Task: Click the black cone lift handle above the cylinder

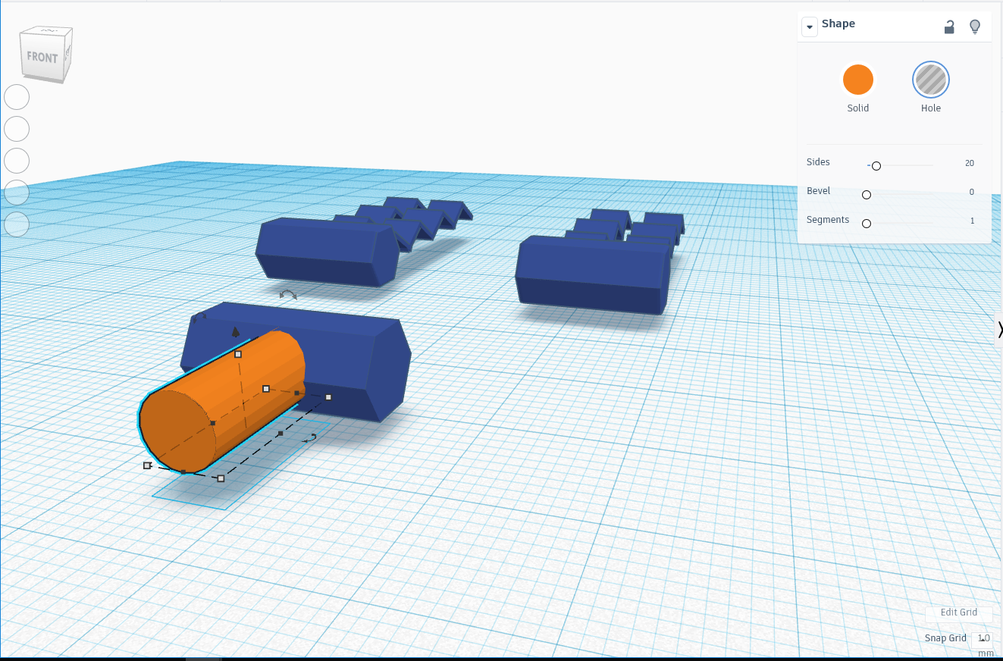Action: click(x=236, y=331)
